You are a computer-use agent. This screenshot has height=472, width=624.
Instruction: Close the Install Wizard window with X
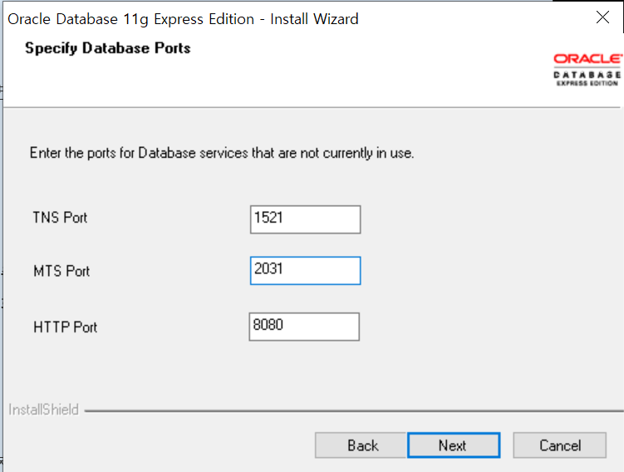(x=602, y=17)
